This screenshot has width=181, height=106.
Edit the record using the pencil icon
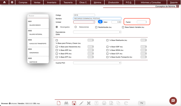81,103
